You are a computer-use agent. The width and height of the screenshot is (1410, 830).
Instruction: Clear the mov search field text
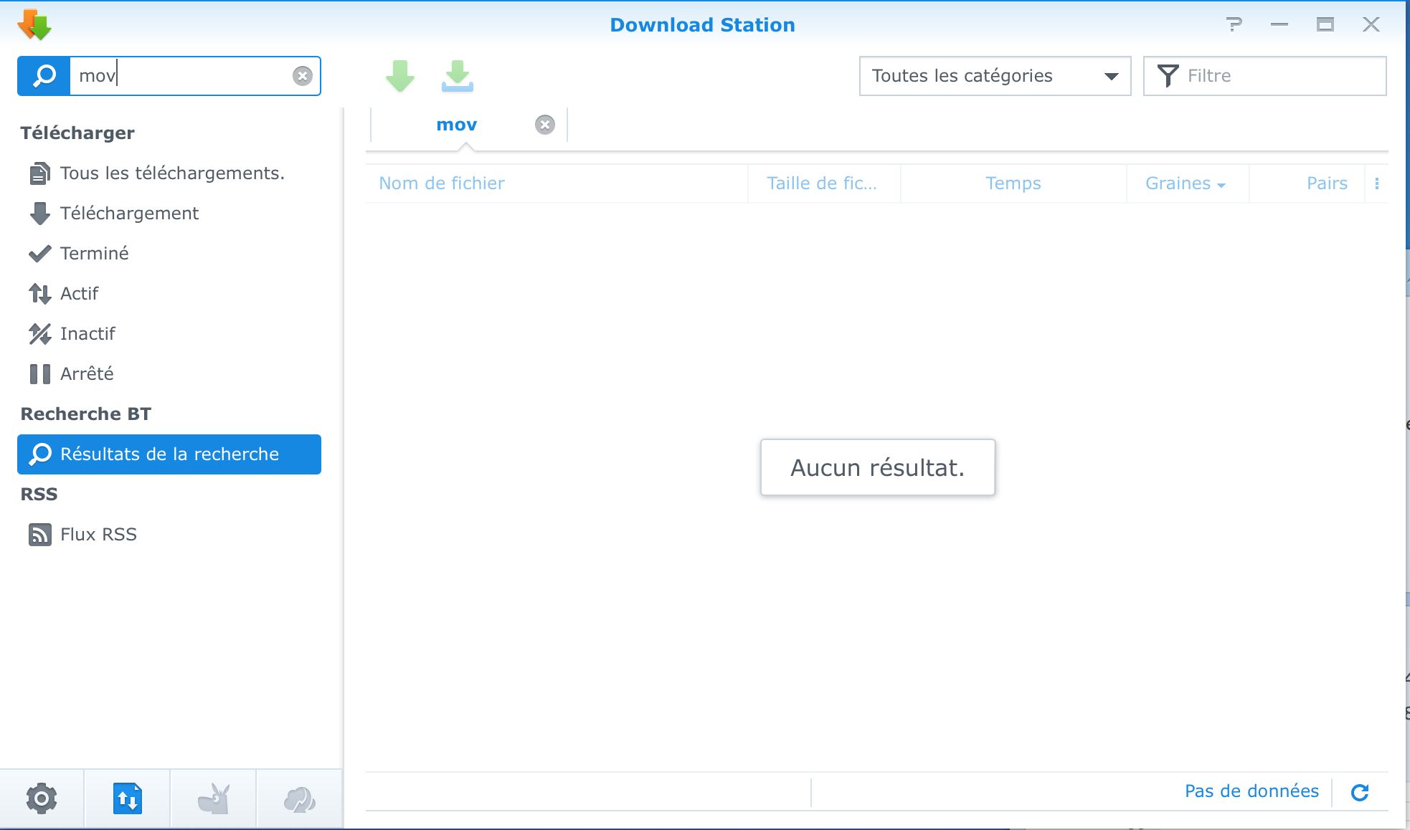[303, 76]
